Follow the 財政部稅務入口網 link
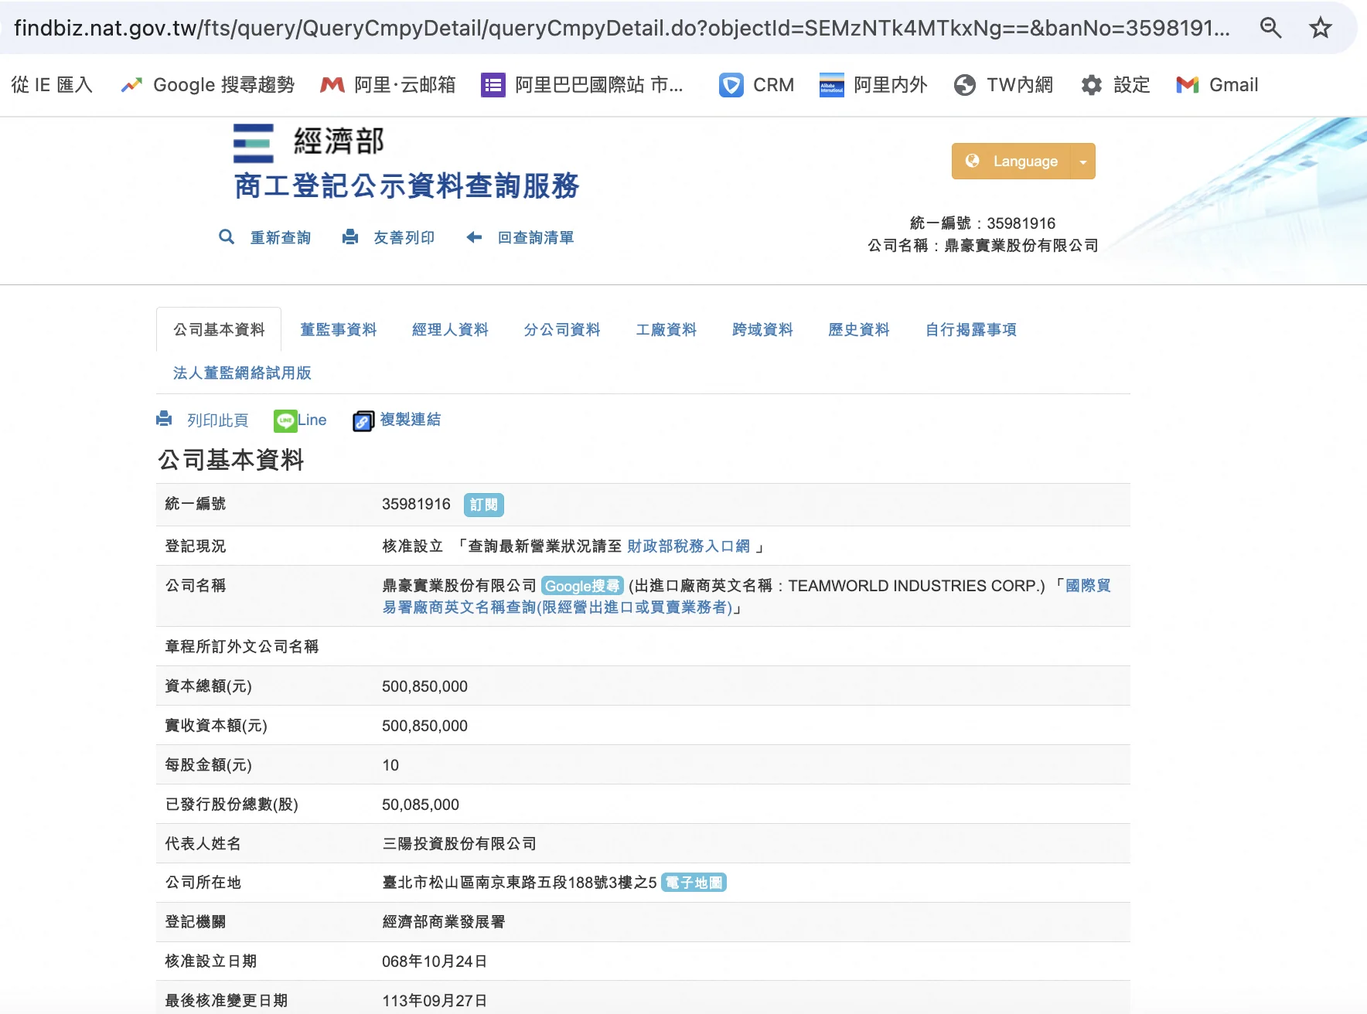Viewport: 1367px width, 1014px height. point(688,546)
